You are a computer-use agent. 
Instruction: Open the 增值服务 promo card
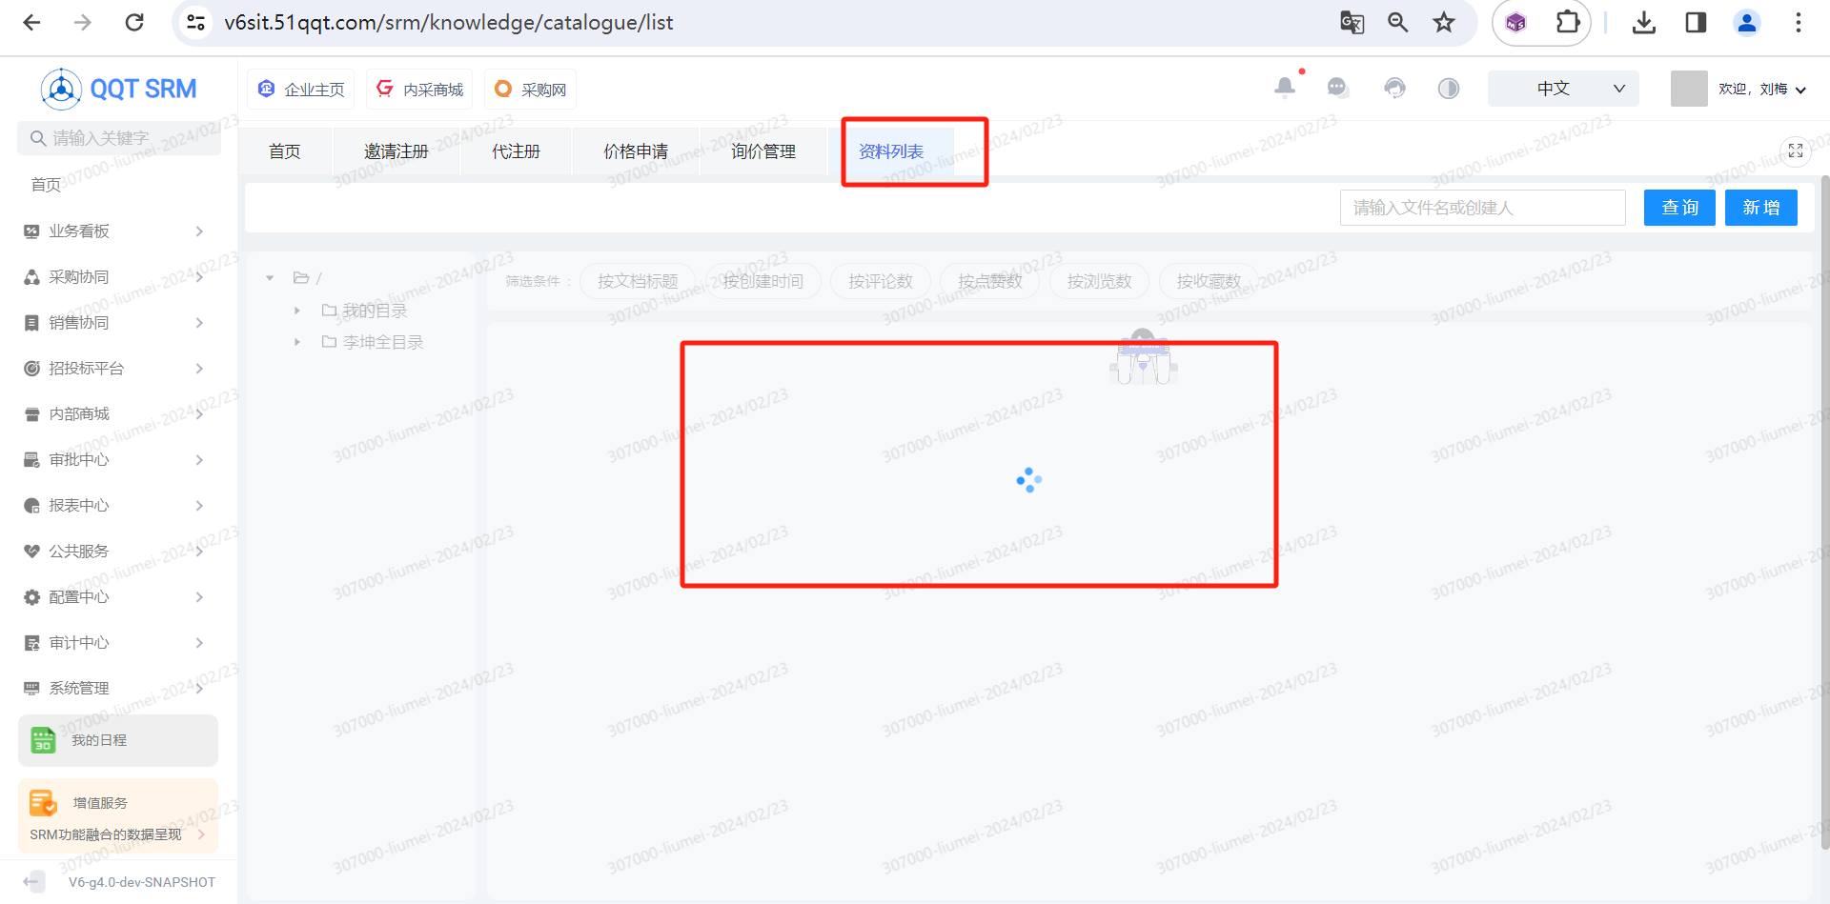tap(118, 816)
